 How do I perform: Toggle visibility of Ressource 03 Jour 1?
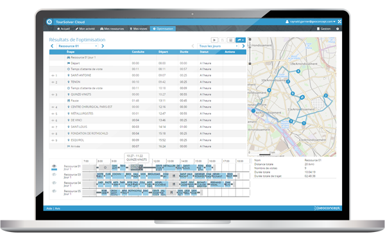pos(55,175)
